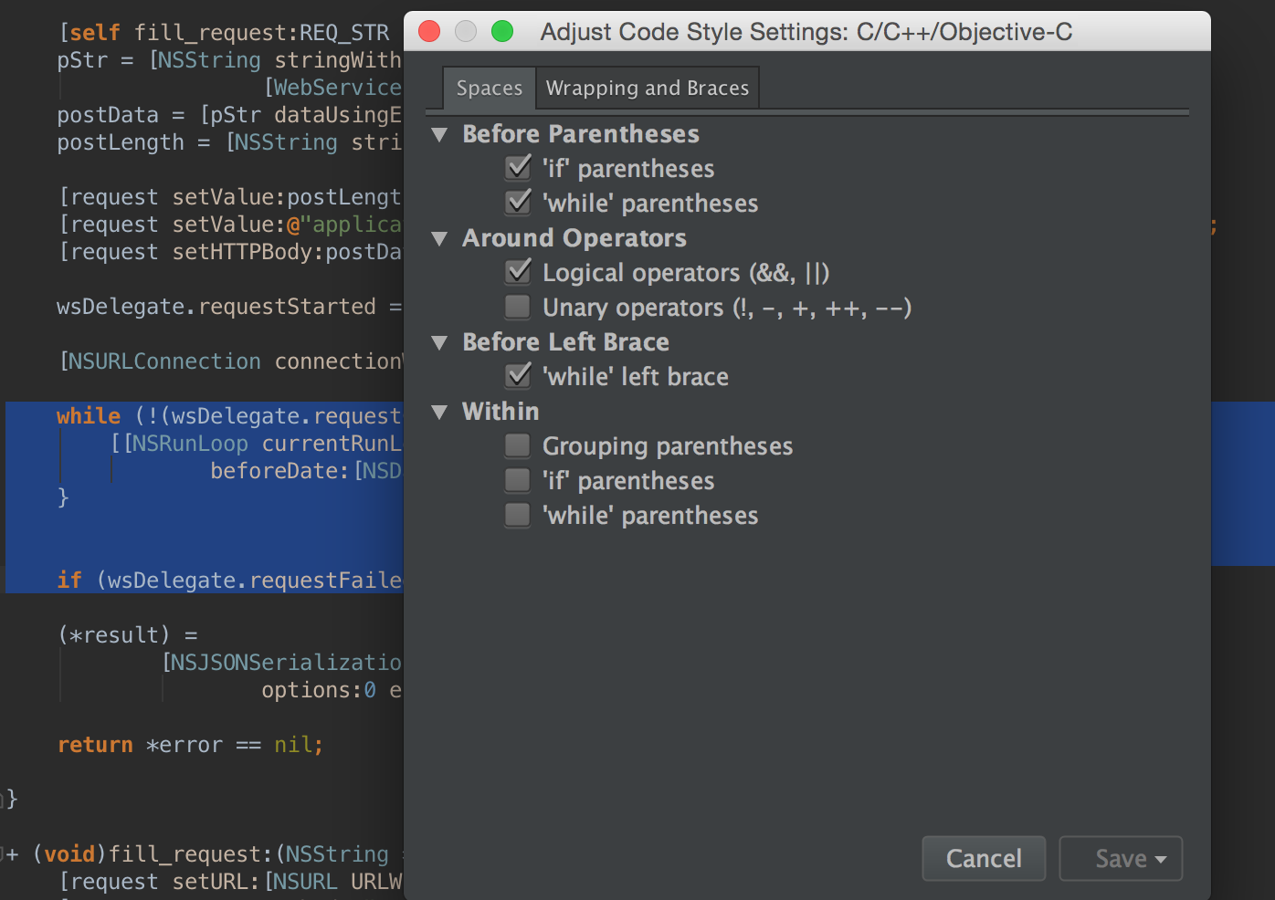Uncheck Logical operators (&&, ||) spacing
The image size is (1275, 900).
[x=518, y=272]
